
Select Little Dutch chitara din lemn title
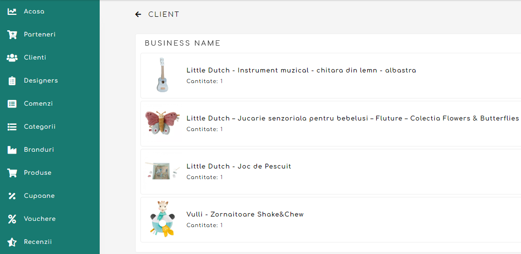pos(301,70)
